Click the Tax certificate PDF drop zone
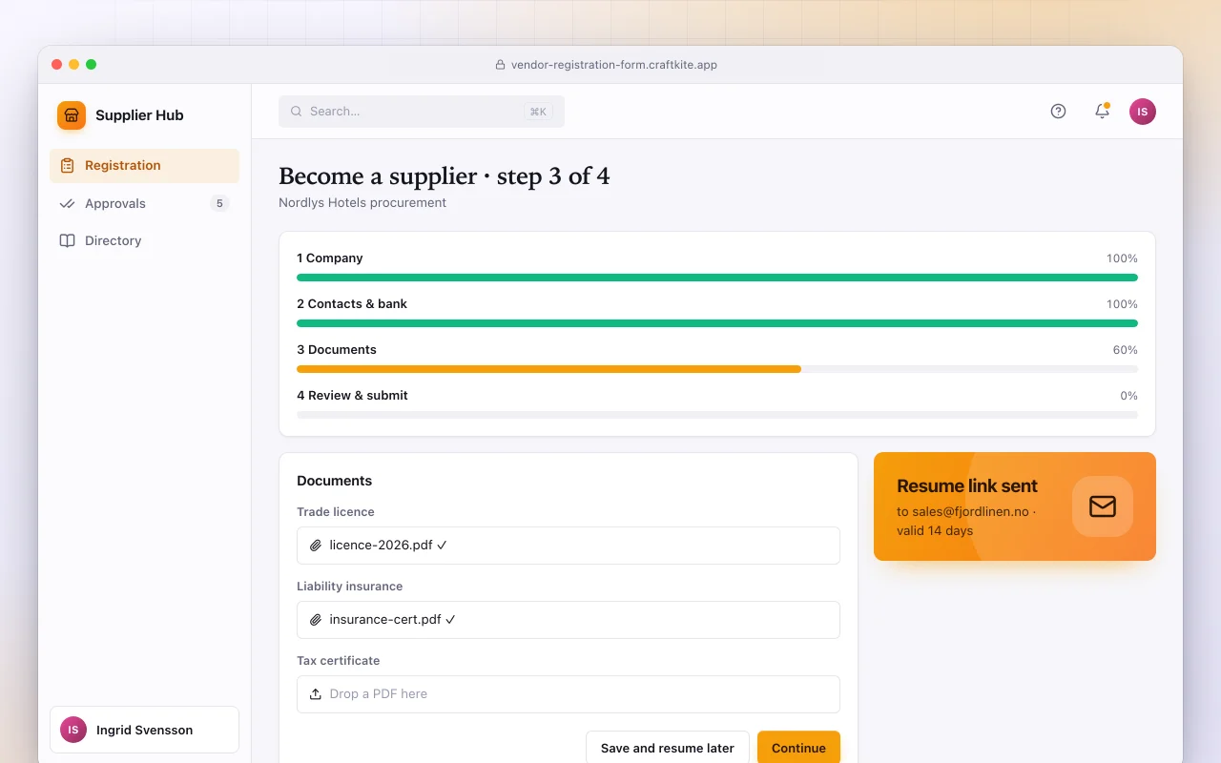The image size is (1221, 763). click(x=569, y=694)
